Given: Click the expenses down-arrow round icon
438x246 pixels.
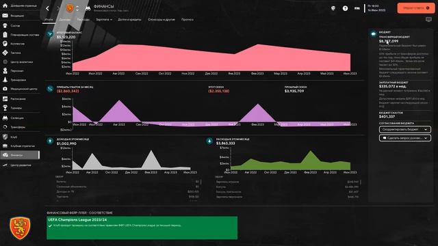Looking at the screenshot, I should point(209,141).
